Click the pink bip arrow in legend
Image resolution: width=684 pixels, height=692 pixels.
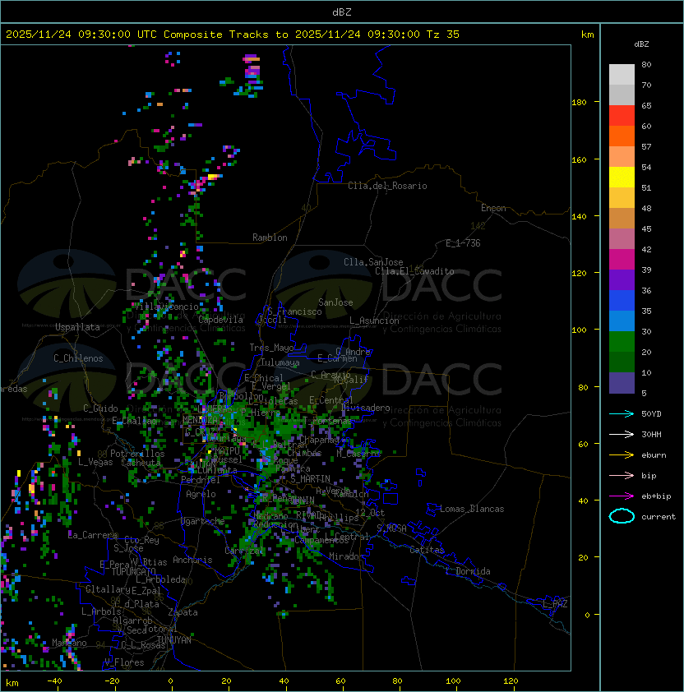click(622, 475)
